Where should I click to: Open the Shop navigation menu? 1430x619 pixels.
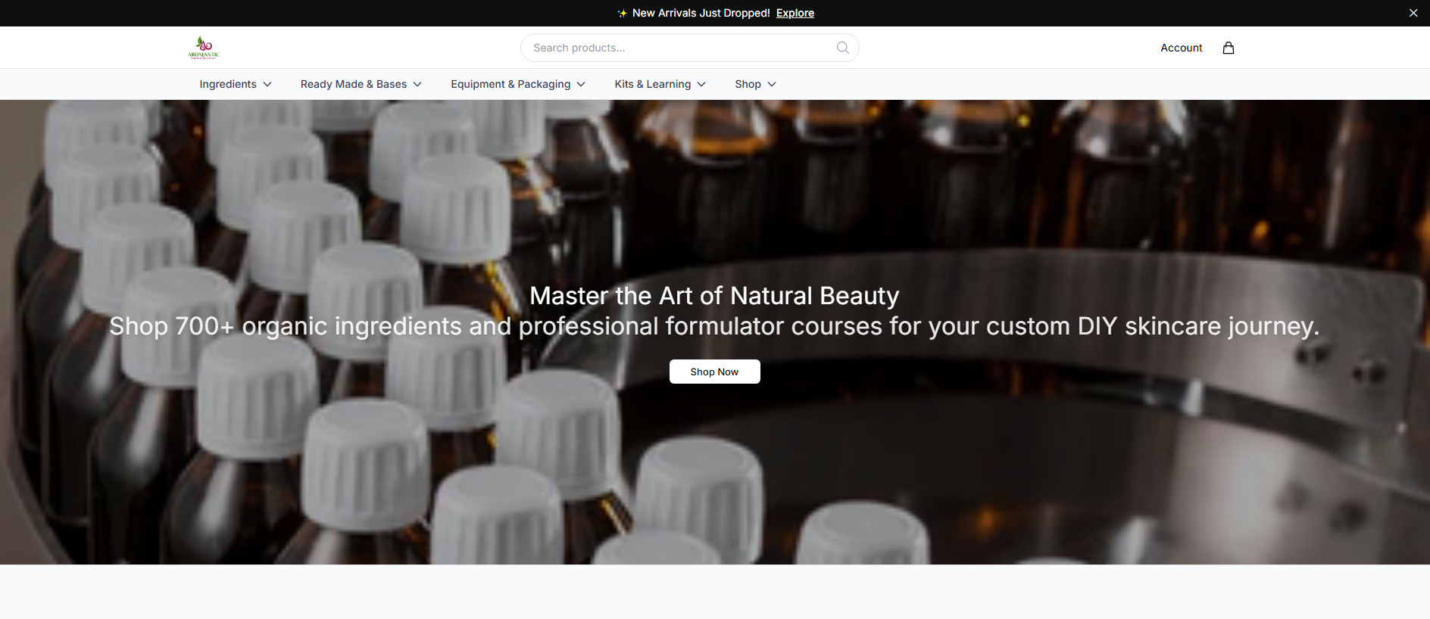pyautogui.click(x=755, y=84)
